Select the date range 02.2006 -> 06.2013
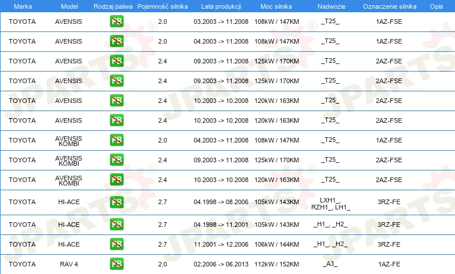 click(x=221, y=264)
